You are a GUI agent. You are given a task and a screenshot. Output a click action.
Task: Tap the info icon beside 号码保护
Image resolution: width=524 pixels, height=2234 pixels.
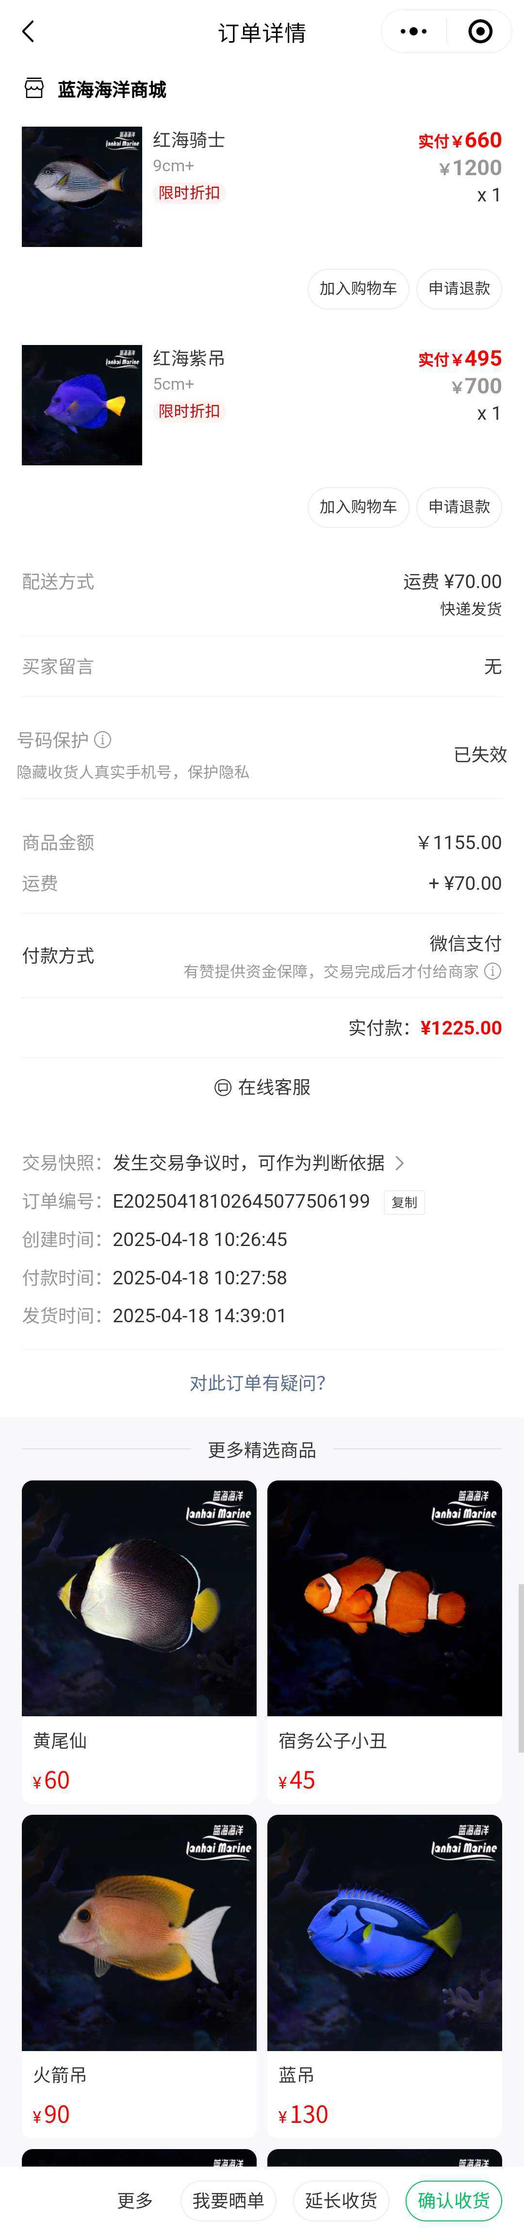tap(103, 740)
